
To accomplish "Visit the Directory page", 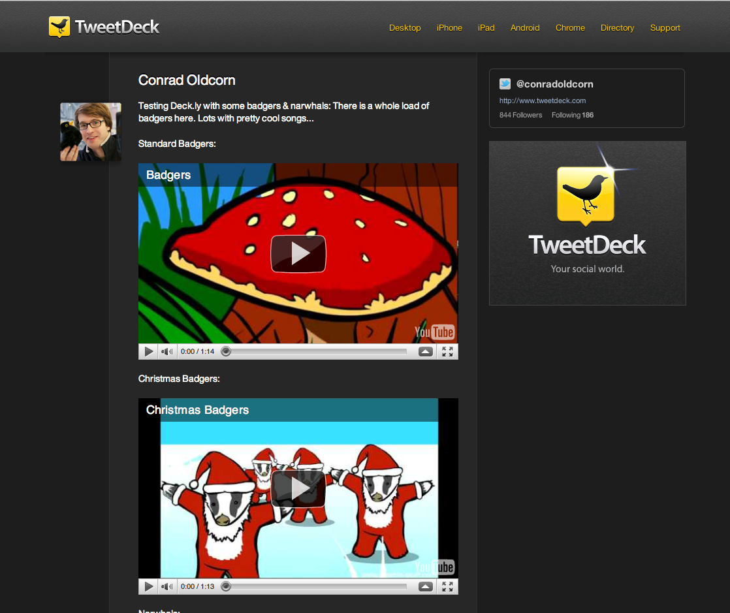I will click(617, 28).
